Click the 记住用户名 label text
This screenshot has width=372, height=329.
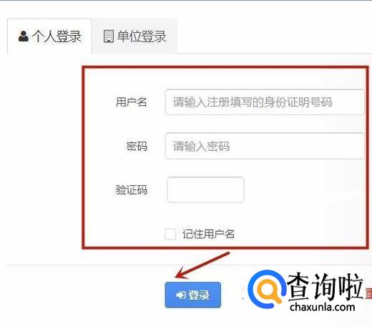coord(208,234)
